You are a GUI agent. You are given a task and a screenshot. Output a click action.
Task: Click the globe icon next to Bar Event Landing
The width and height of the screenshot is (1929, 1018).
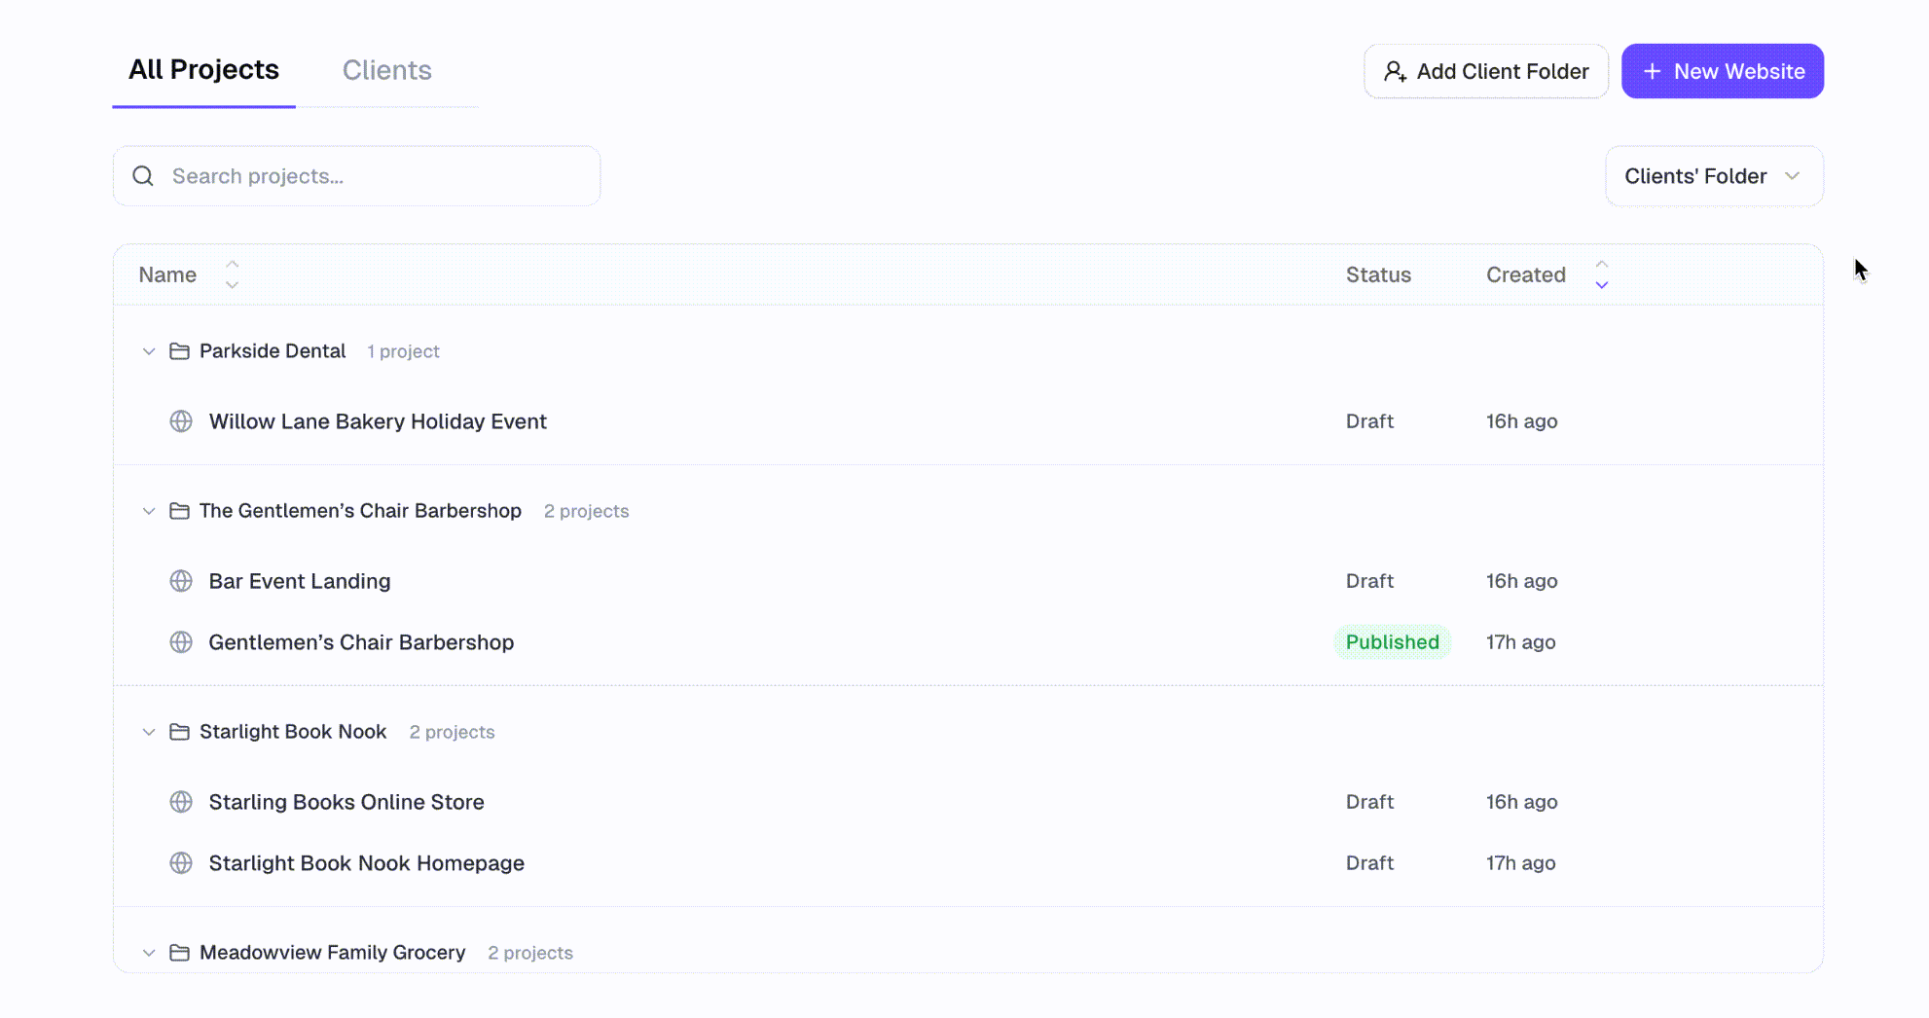coord(181,581)
